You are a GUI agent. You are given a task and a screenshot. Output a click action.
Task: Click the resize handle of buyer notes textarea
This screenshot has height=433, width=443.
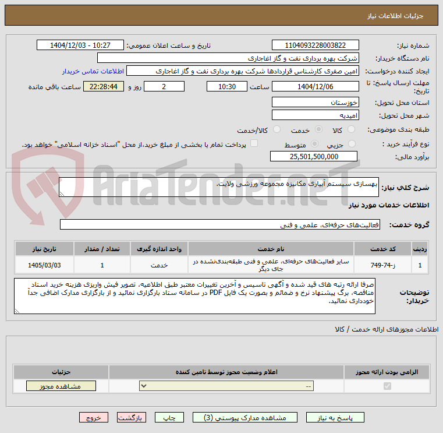pos(17,311)
